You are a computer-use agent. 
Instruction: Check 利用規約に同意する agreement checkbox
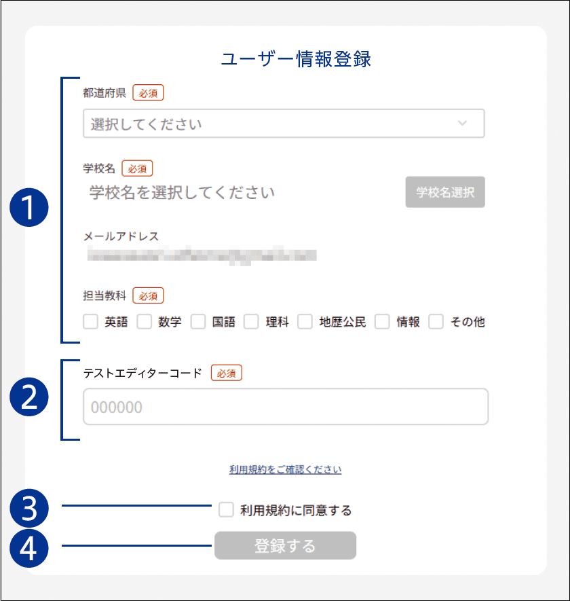click(227, 509)
